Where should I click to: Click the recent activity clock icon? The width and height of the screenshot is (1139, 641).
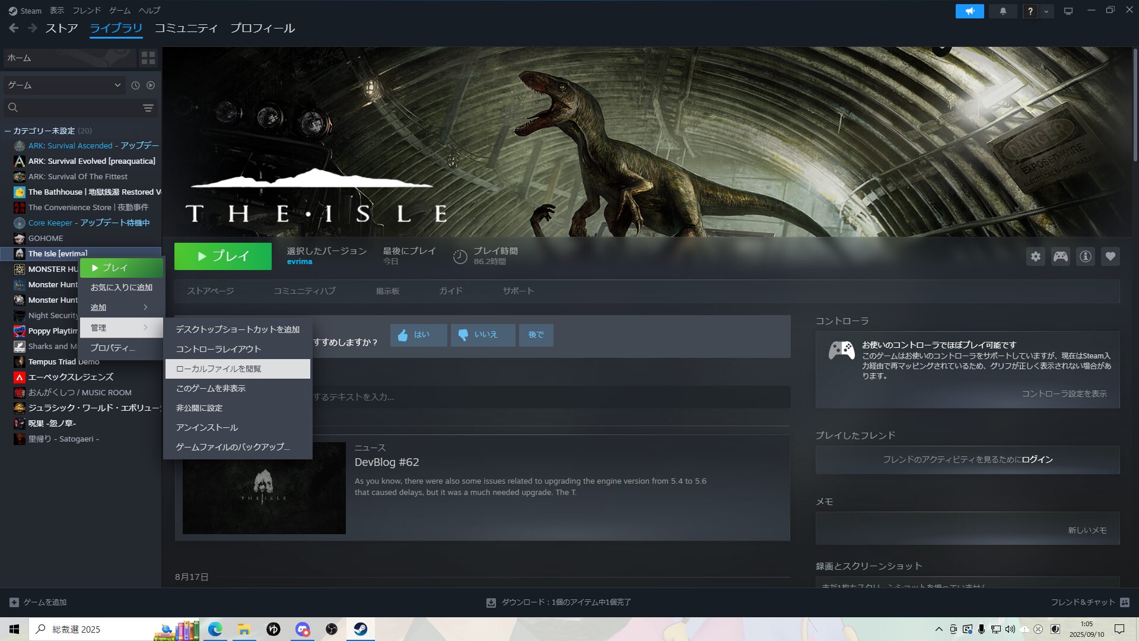click(135, 85)
